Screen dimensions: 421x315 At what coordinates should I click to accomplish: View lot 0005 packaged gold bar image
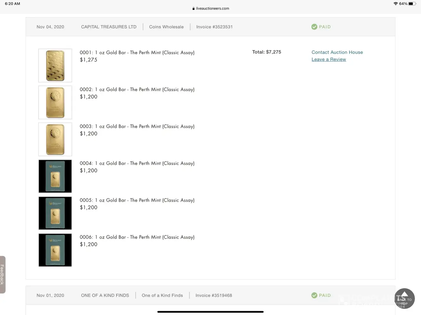click(x=55, y=213)
